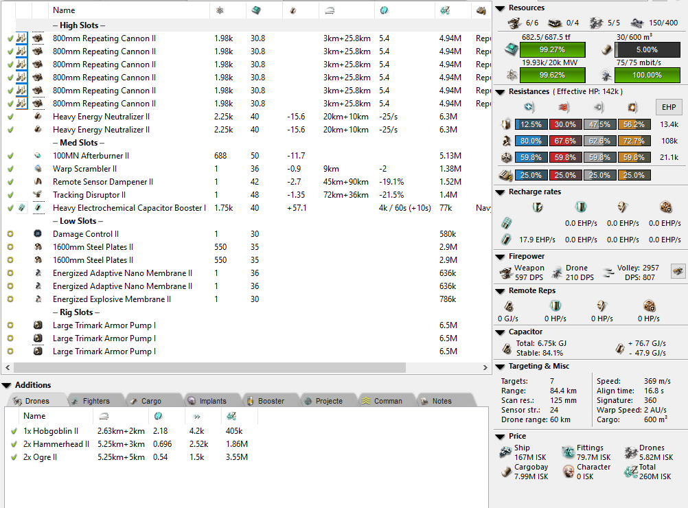Click the Damage Control II module icon
This screenshot has height=508, width=688.
click(x=38, y=234)
